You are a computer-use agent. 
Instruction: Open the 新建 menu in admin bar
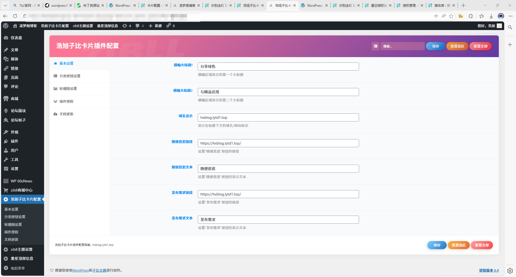coord(155,26)
